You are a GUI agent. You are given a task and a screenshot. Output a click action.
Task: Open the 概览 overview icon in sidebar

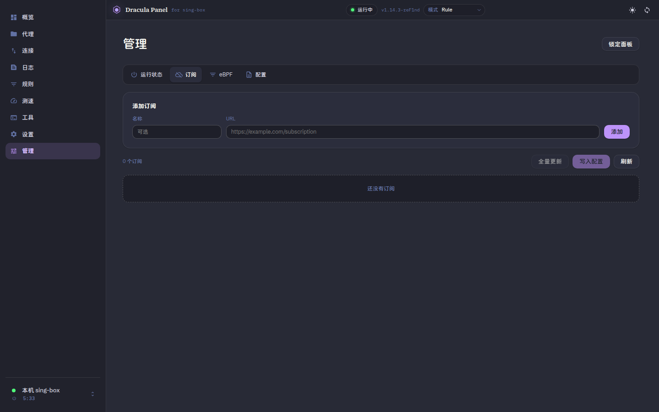pyautogui.click(x=14, y=17)
